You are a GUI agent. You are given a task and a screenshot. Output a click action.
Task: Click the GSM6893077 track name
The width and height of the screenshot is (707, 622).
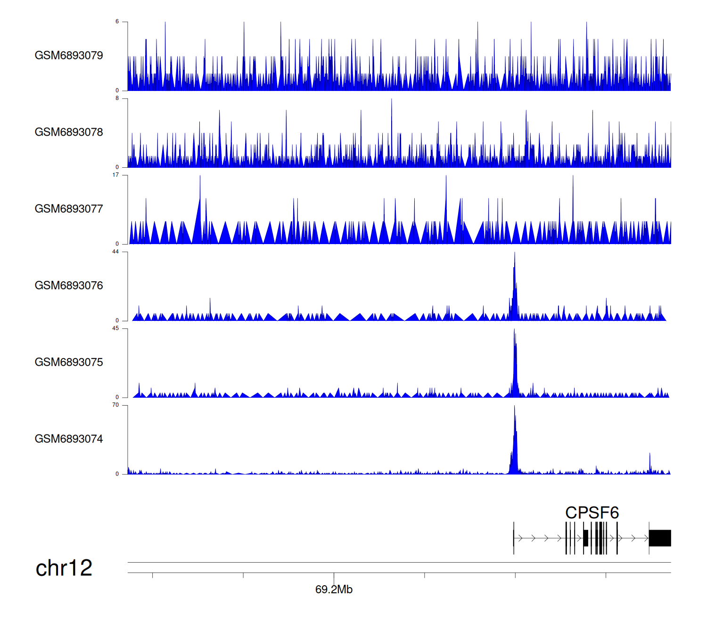[x=69, y=209]
